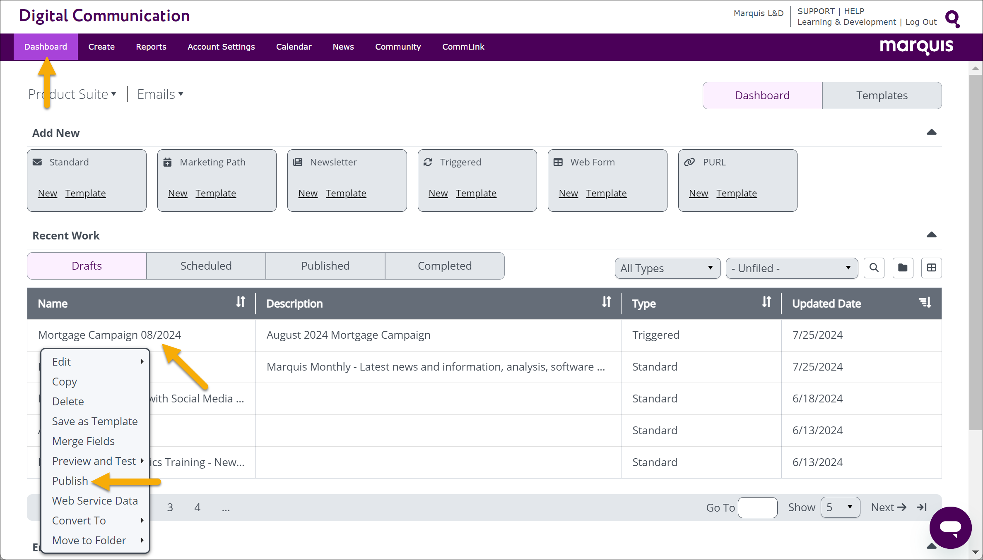This screenshot has height=560, width=983.
Task: Open the Product Suite dropdown
Action: [72, 94]
